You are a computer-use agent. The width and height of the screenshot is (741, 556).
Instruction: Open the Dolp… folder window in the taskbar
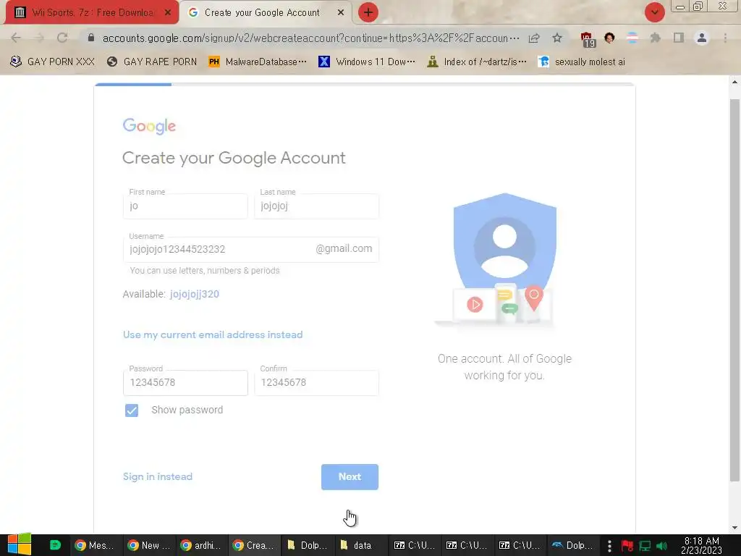click(x=307, y=545)
